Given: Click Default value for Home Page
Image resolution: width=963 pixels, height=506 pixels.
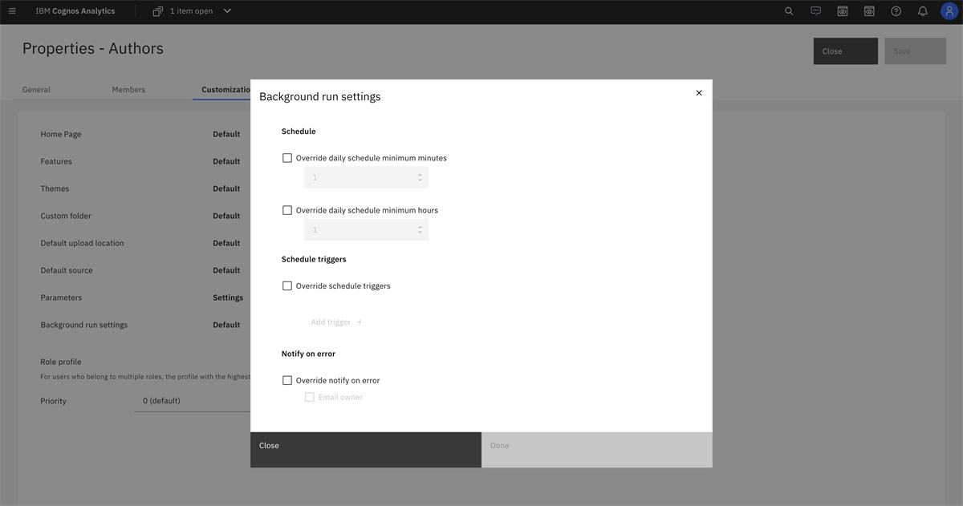Looking at the screenshot, I should (226, 135).
